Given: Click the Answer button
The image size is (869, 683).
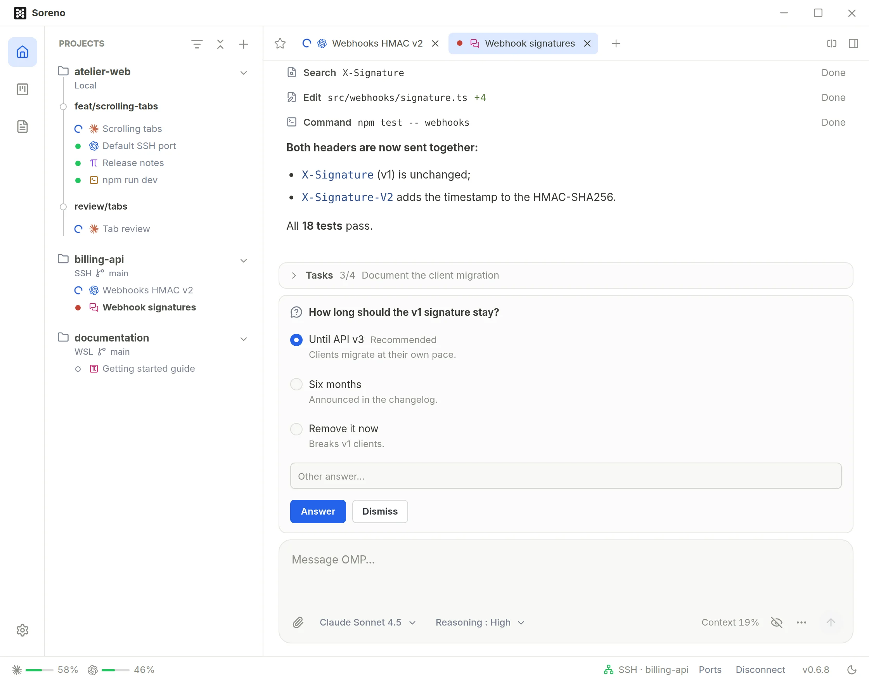Looking at the screenshot, I should point(318,511).
